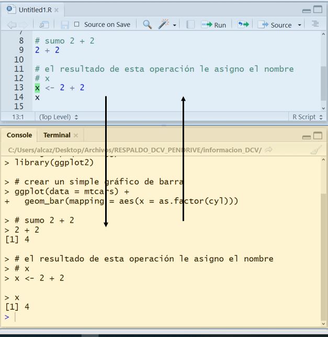328x337 pixels.
Task: Open the Source button dropdown arrow
Action: point(300,25)
